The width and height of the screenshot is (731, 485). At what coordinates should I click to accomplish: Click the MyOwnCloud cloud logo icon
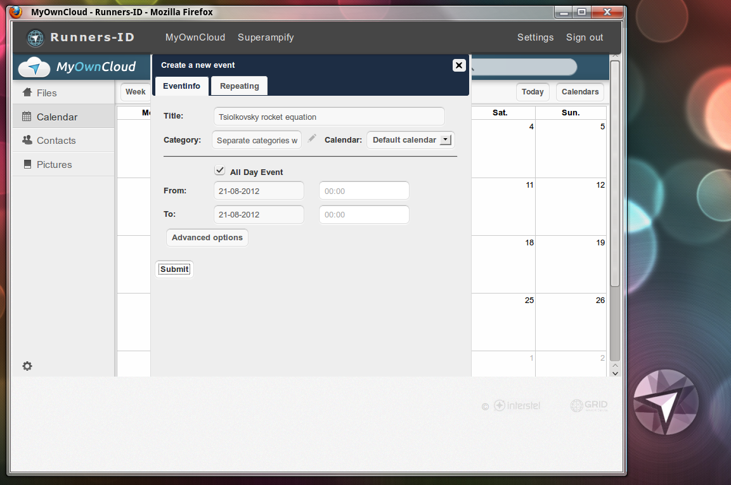pos(34,67)
